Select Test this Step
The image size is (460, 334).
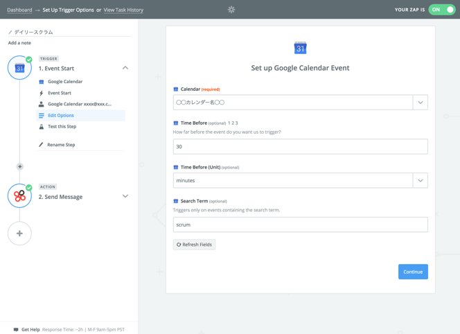pyautogui.click(x=62, y=127)
